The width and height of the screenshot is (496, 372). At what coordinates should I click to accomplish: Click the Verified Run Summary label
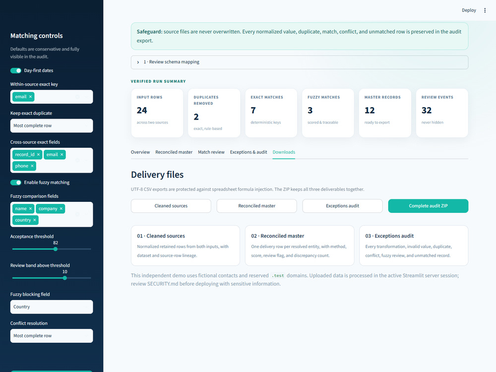[158, 81]
